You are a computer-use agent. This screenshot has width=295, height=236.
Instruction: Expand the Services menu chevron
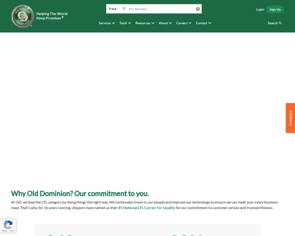pos(113,23)
